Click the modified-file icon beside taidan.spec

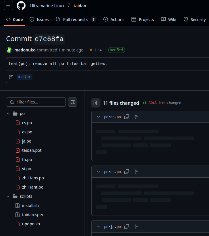point(18,215)
